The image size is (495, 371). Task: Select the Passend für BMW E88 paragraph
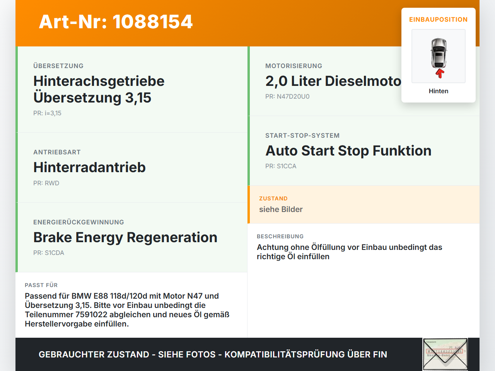(x=127, y=310)
